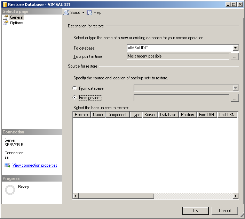This screenshot has width=245, height=219.
Task: Select the From database radio button
Action: pyautogui.click(x=74, y=88)
